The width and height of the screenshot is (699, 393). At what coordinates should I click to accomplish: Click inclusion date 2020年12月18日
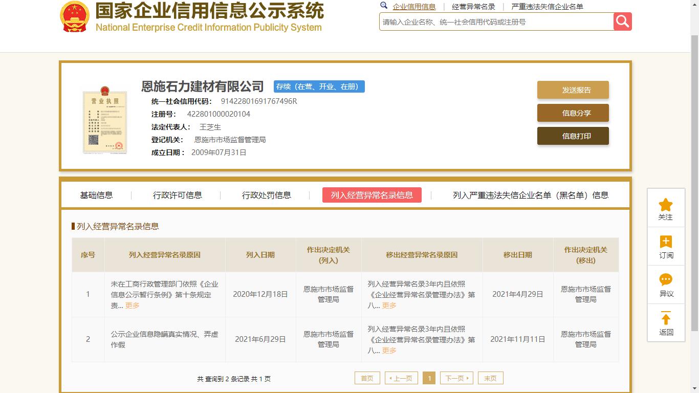pyautogui.click(x=260, y=294)
